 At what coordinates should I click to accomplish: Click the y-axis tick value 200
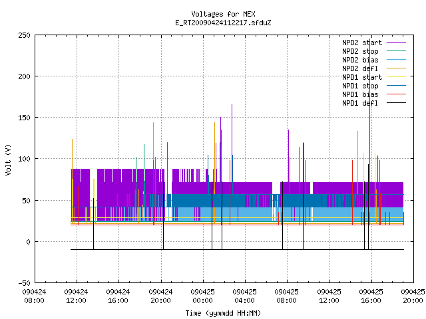[24, 76]
